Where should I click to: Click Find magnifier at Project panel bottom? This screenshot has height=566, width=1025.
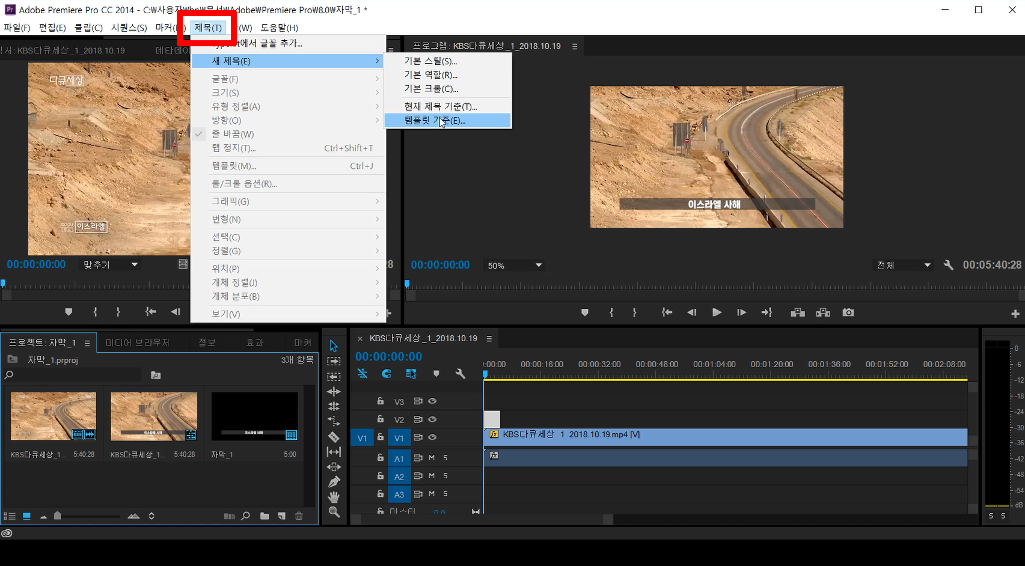pyautogui.click(x=246, y=516)
